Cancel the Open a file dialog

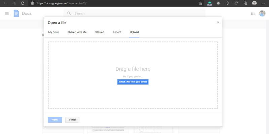click(x=72, y=120)
